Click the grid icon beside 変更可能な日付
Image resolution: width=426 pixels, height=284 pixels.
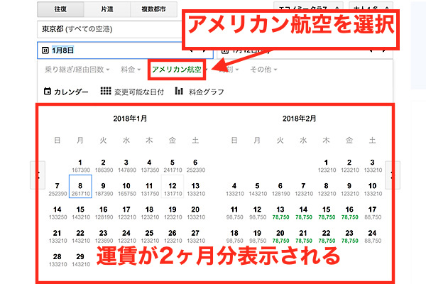[x=106, y=91]
